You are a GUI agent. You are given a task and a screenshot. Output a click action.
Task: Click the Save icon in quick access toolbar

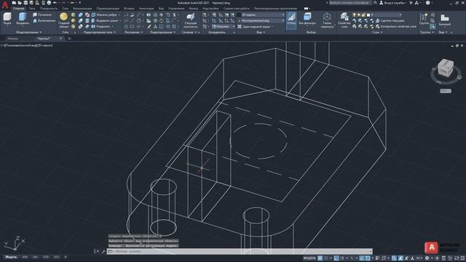click(25, 3)
